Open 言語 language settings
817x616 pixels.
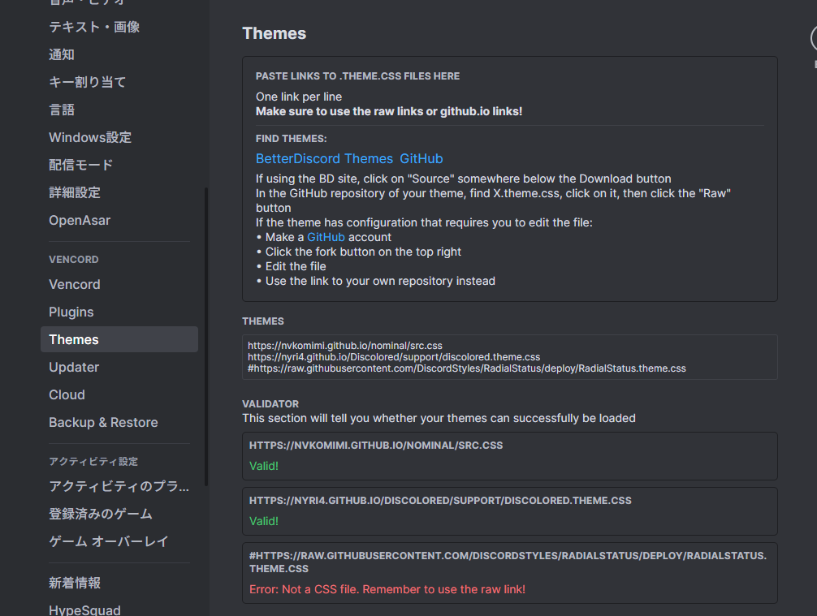[62, 110]
